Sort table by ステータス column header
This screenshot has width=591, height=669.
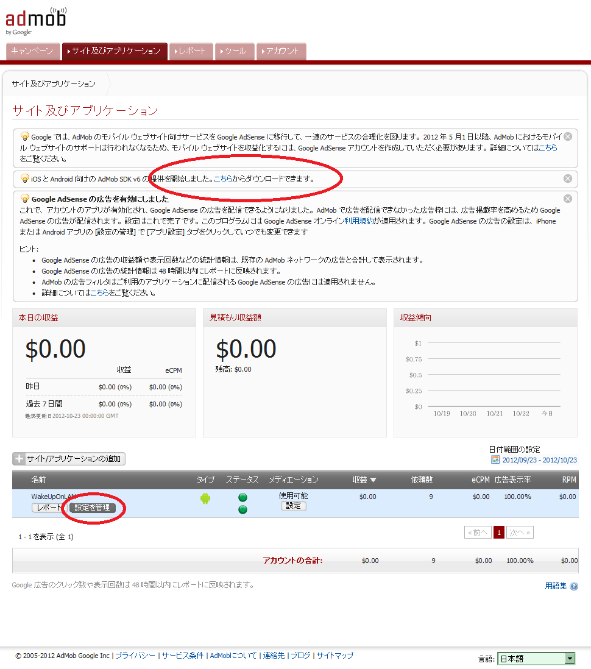(x=242, y=480)
